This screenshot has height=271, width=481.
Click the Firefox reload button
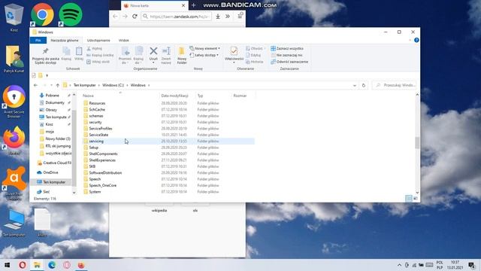click(x=135, y=17)
